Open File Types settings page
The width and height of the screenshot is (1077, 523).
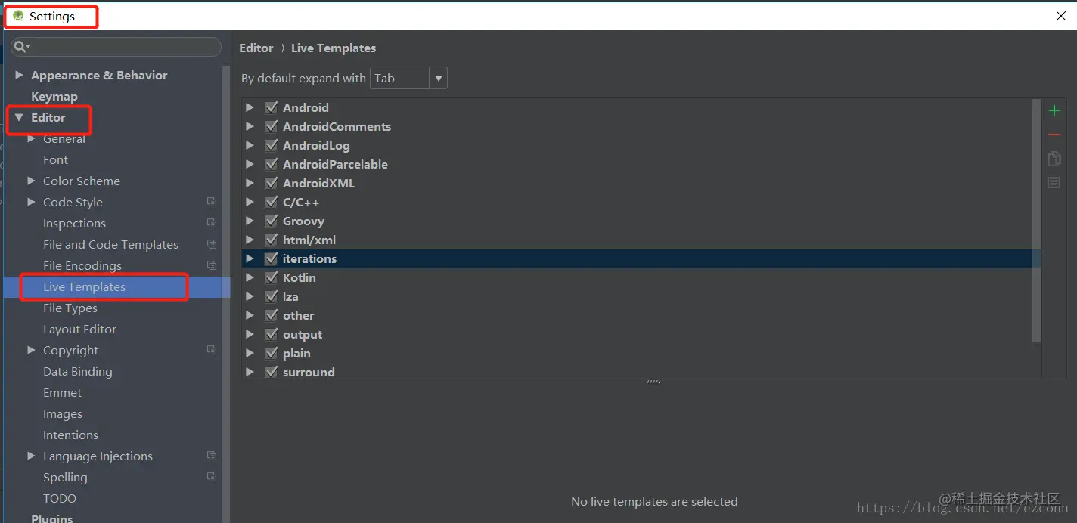(70, 308)
